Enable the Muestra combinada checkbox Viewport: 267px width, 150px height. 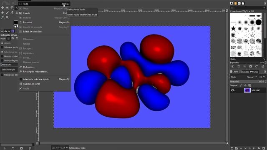[2, 56]
